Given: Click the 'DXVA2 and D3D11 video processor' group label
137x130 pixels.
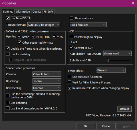Looking at the screenshot, I should 27,31.
